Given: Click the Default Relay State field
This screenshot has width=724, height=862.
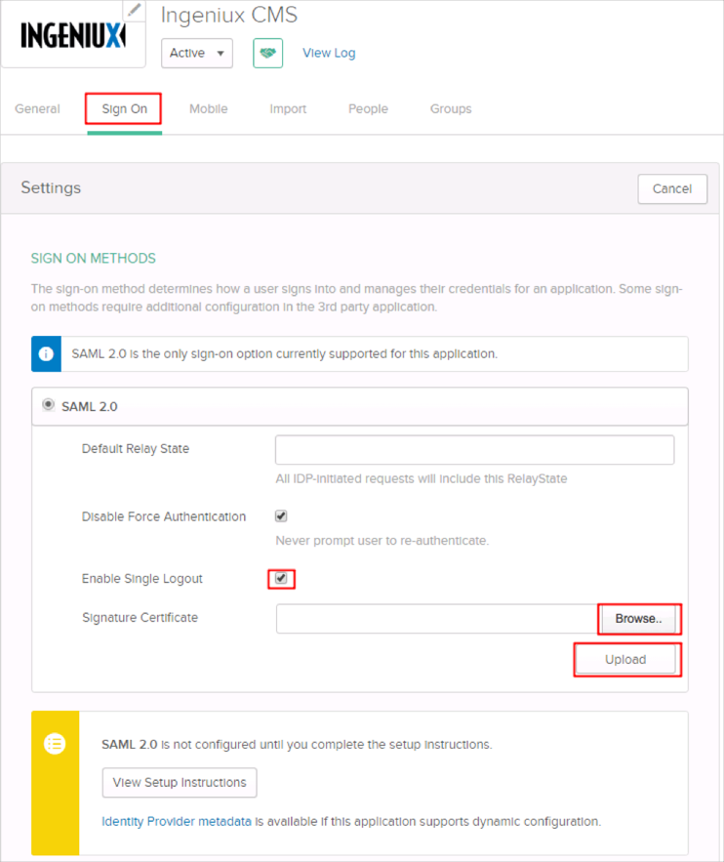Looking at the screenshot, I should (x=474, y=449).
